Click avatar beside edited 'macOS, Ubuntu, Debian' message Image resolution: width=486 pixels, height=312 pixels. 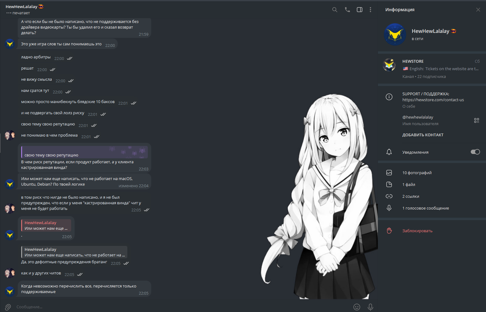10,184
